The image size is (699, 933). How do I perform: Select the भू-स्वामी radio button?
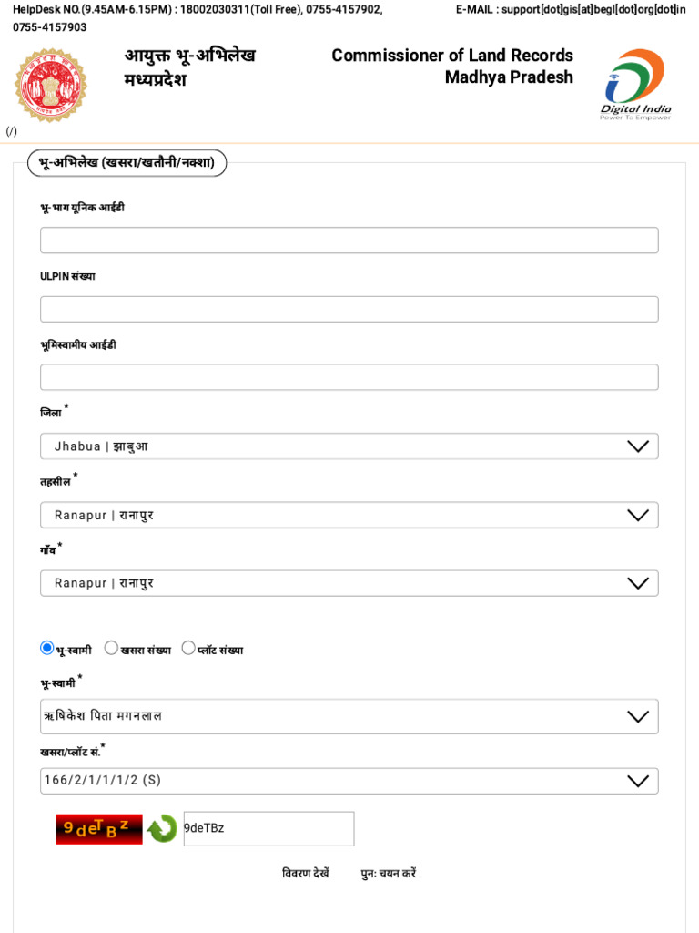[47, 648]
